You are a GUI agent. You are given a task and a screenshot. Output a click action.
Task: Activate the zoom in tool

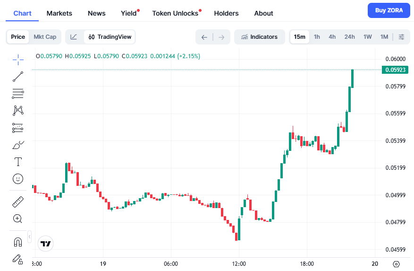(x=18, y=219)
